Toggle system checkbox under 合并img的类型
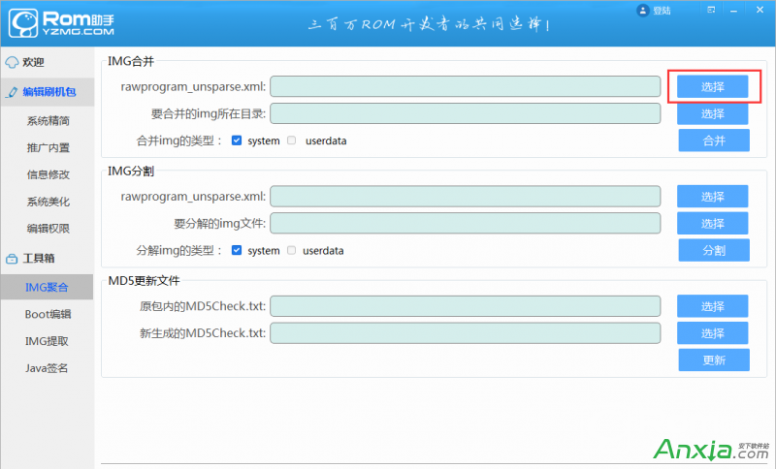 point(237,141)
